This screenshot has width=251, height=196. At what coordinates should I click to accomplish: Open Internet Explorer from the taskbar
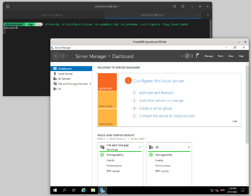[x=83, y=190]
